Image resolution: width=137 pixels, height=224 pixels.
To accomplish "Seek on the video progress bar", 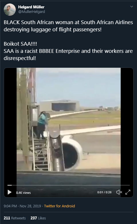I will click(68, 185).
